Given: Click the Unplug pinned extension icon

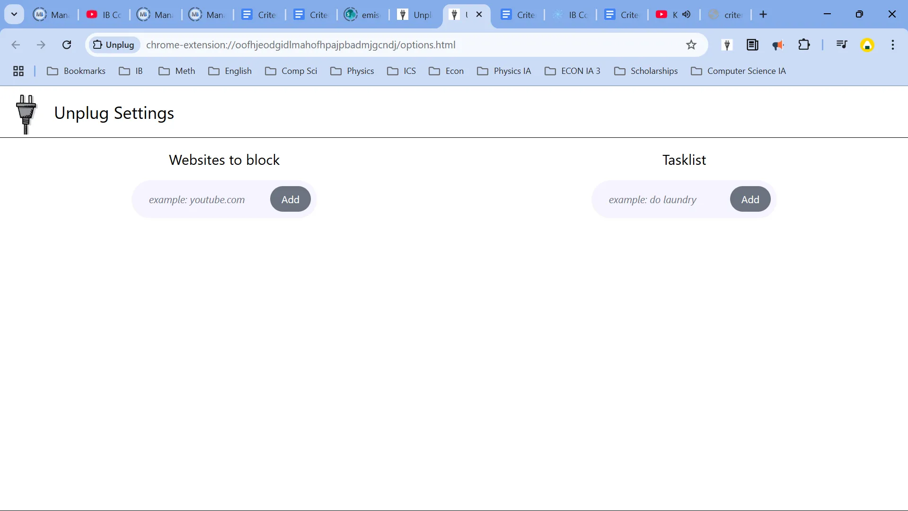Looking at the screenshot, I should point(727,45).
